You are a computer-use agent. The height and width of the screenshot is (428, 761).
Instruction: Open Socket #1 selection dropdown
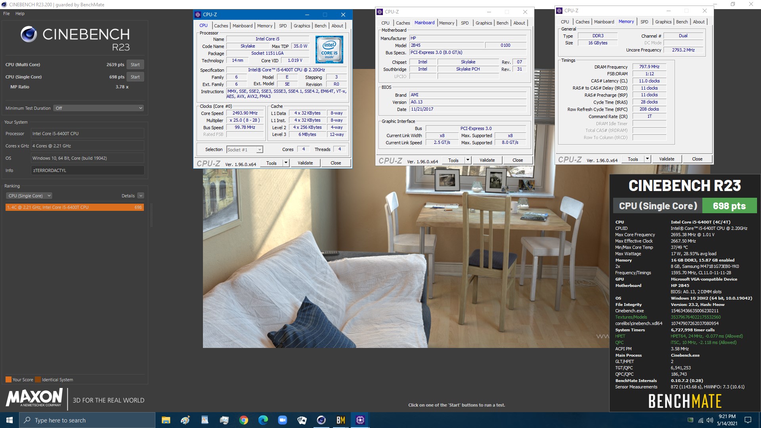[x=245, y=150]
